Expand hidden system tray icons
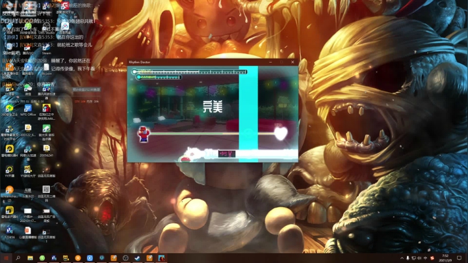 402,258
